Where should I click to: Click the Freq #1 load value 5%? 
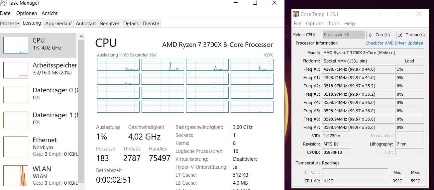[x=410, y=77]
